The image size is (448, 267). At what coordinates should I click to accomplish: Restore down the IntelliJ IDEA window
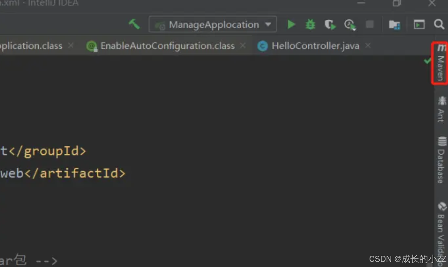(397, 3)
